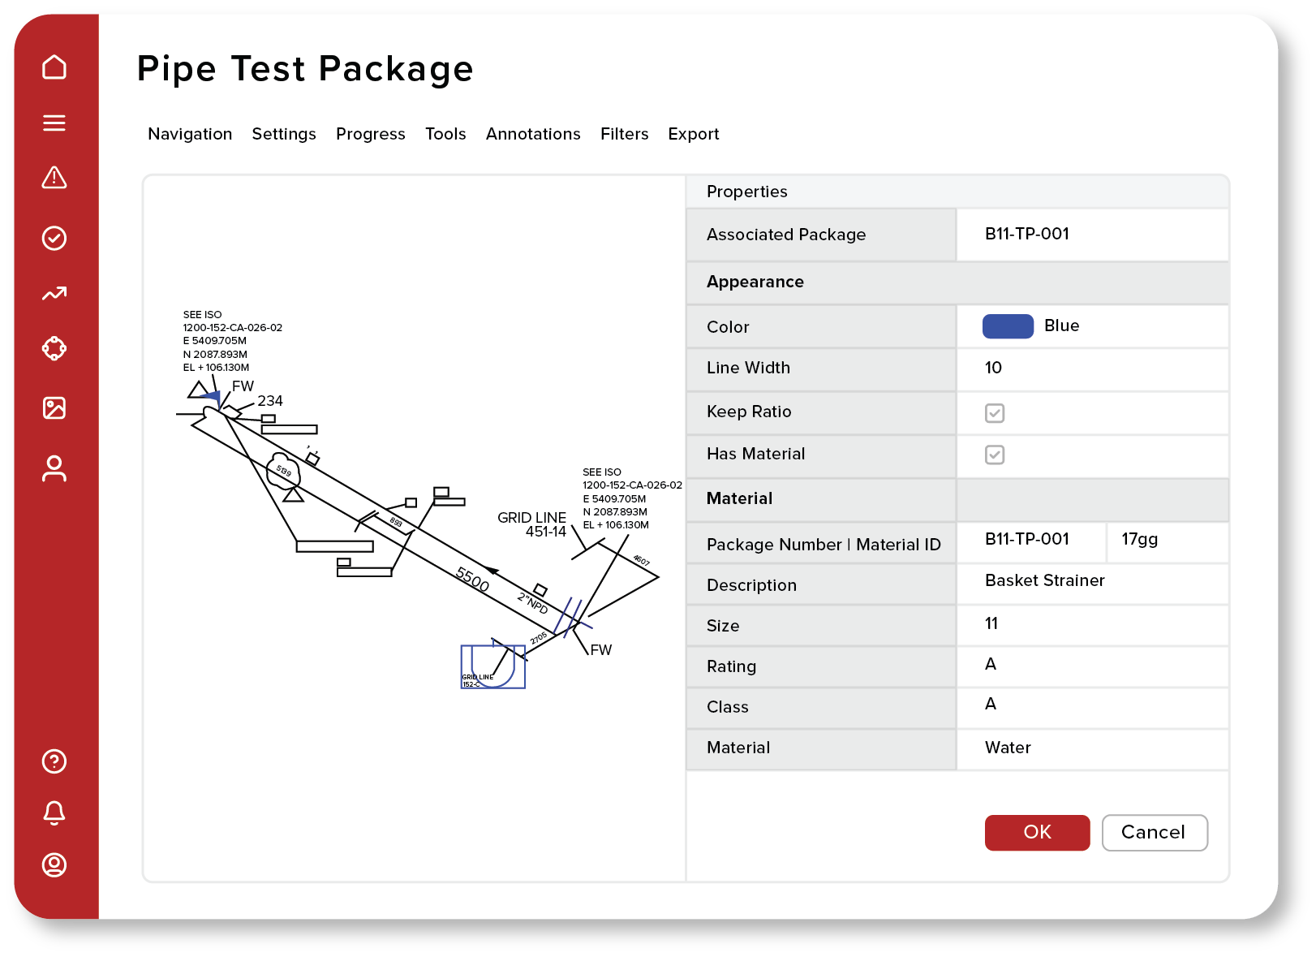The width and height of the screenshot is (1316, 957).
Task: Uncheck the Has Material checkbox
Action: (x=996, y=455)
